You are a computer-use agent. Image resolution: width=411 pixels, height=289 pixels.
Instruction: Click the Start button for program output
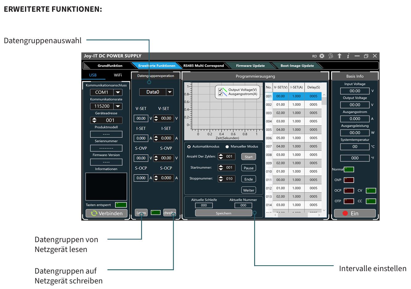coord(248,157)
